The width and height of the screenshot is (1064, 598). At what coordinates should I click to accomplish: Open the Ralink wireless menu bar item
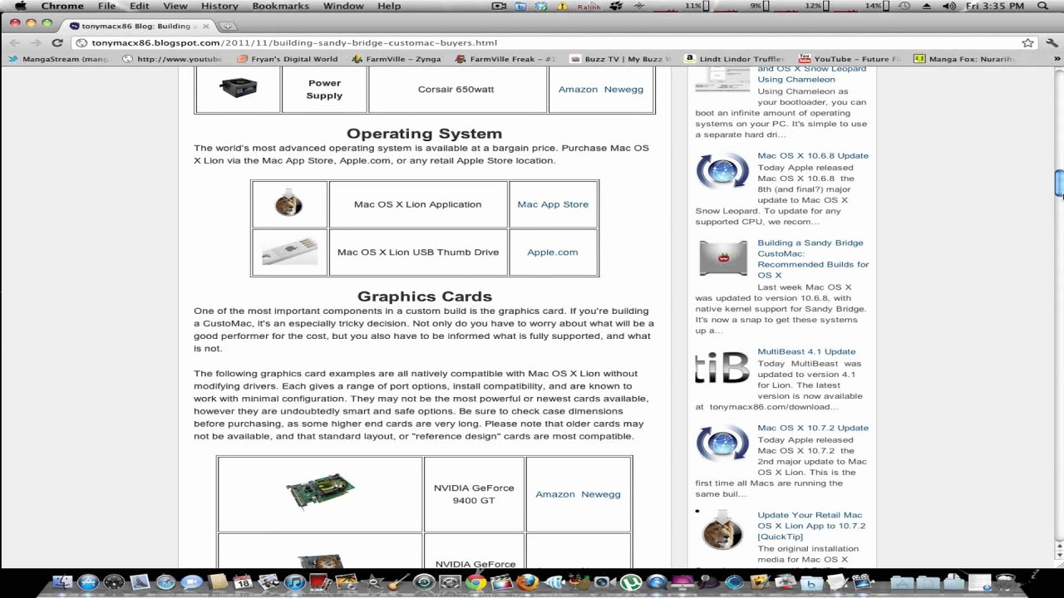[589, 6]
